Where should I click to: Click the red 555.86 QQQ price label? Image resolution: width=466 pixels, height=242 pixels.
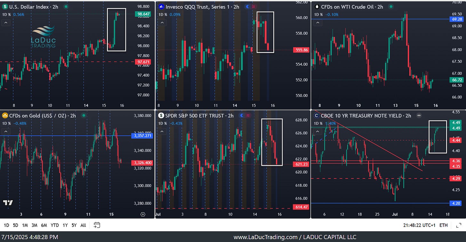(301, 50)
